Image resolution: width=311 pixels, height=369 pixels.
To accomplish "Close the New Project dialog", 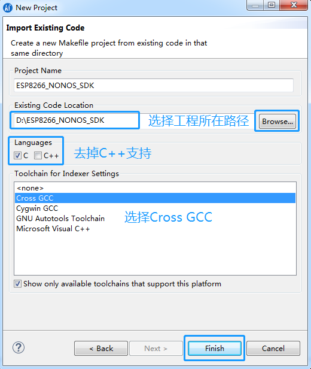I will [294, 5].
